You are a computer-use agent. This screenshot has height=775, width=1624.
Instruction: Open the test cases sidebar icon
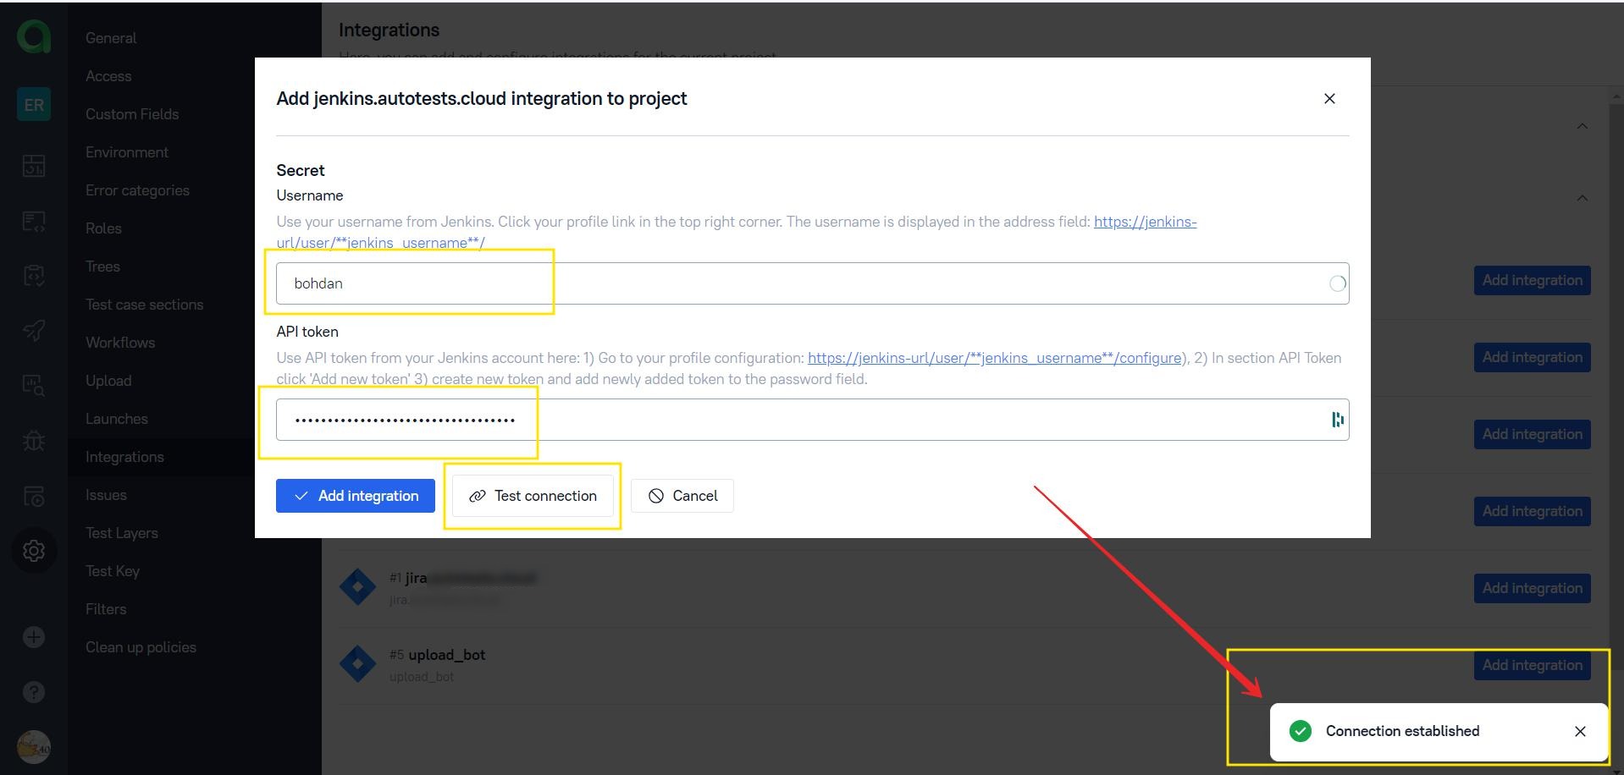click(34, 222)
